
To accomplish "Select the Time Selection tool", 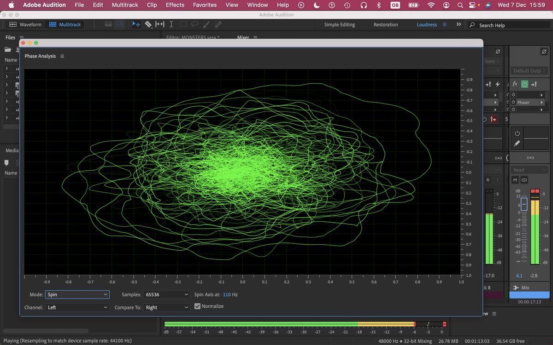I will (171, 24).
